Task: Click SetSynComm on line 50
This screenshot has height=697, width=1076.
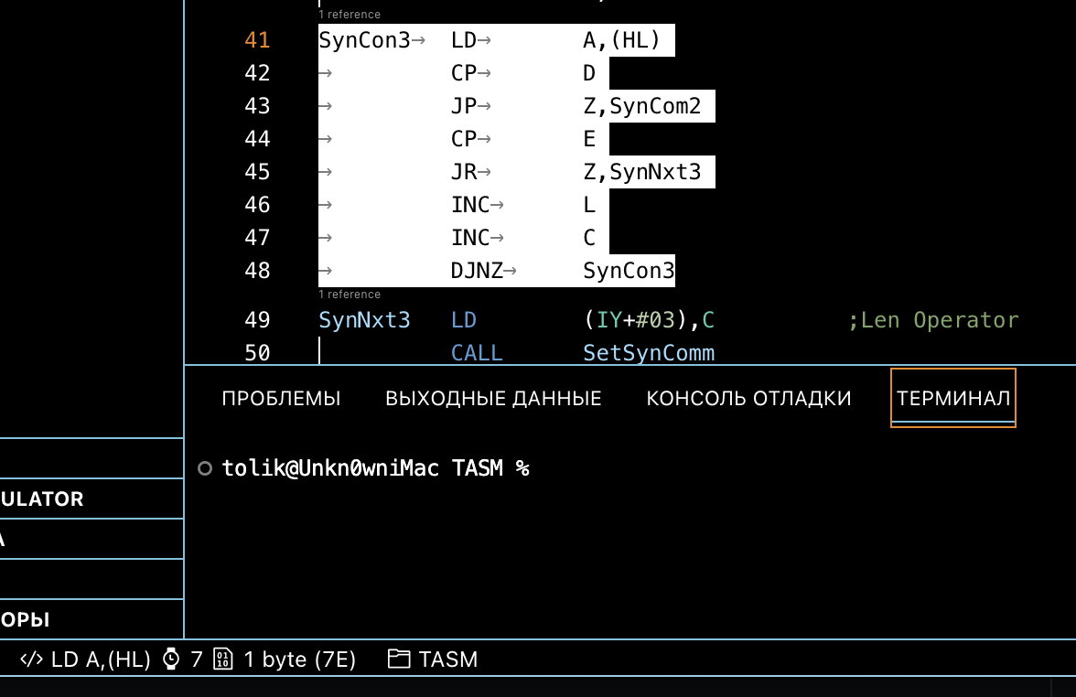Action: coord(649,353)
